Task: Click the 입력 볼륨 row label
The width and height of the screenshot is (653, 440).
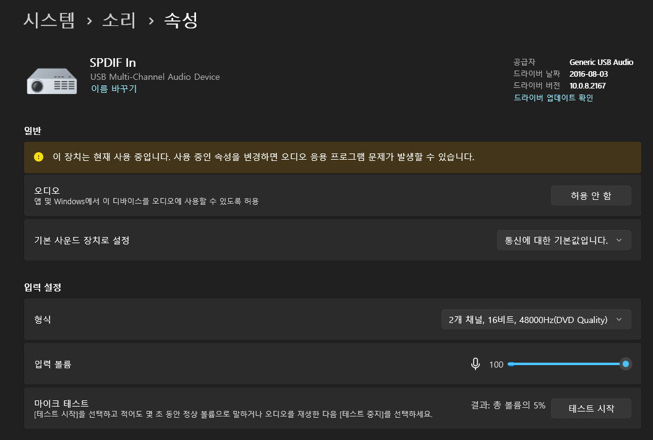Action: (53, 364)
